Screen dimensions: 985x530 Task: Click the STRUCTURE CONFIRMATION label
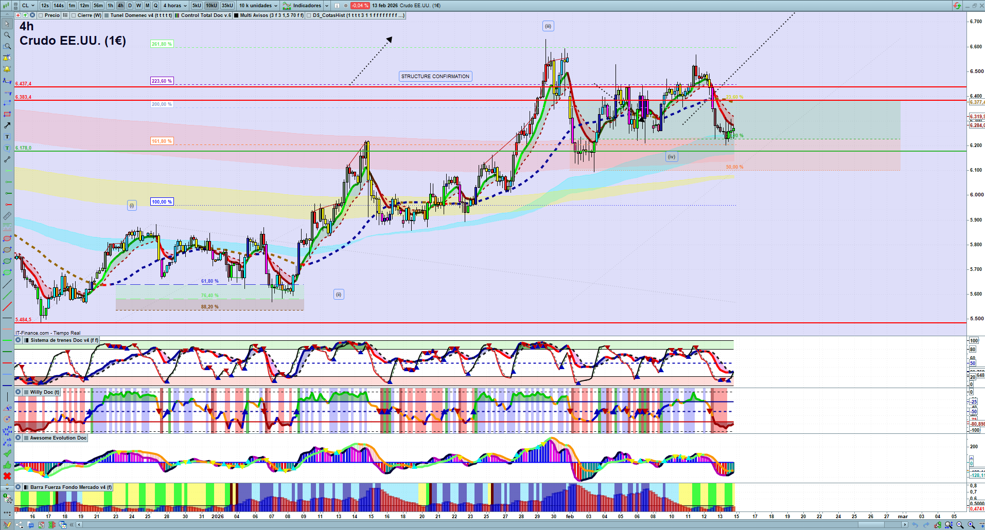(435, 77)
